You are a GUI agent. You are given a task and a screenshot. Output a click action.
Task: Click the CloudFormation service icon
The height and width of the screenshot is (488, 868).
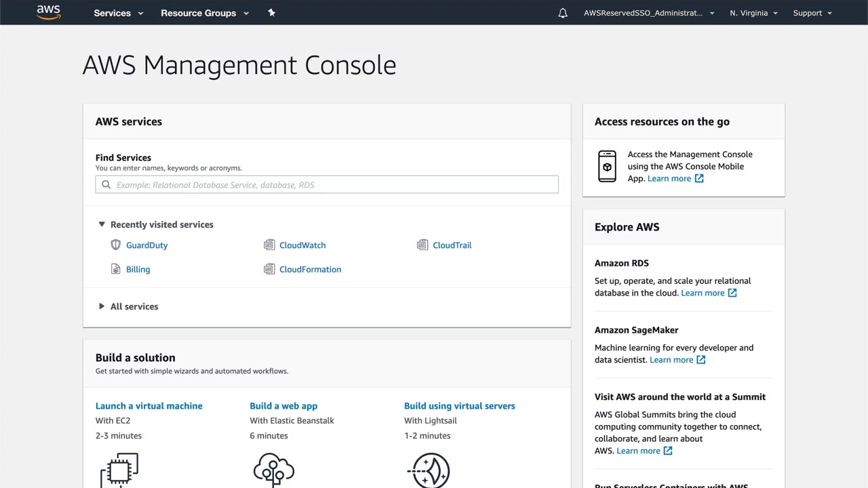pos(269,269)
